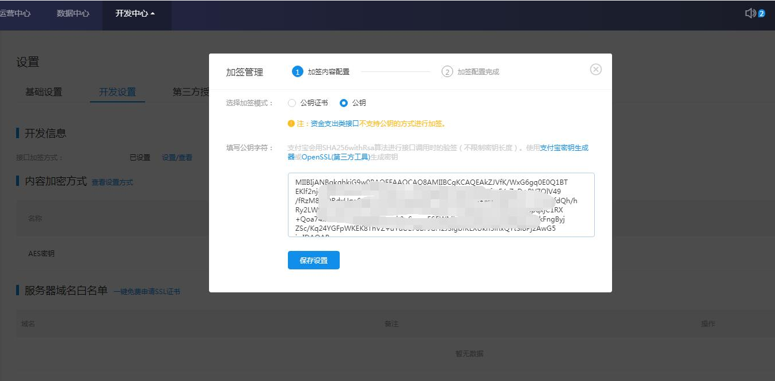Viewport: 775px width, 381px height.
Task: Click the 名称 column header
Action: (35, 219)
